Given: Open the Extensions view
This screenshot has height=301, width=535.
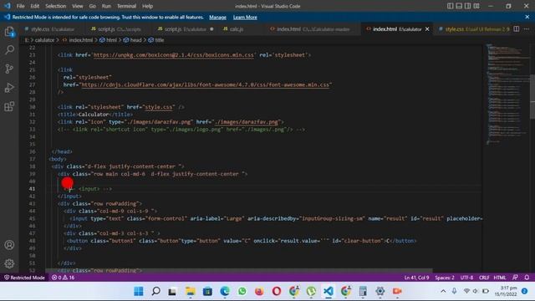Looking at the screenshot, I should point(9,106).
